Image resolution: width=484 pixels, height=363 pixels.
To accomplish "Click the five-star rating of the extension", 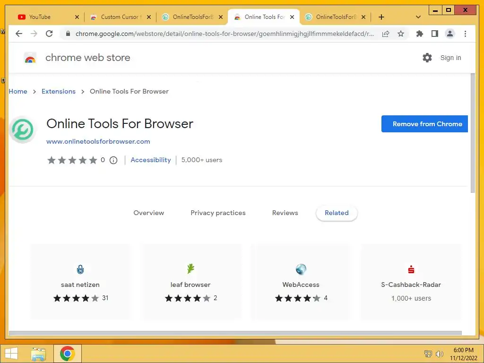I will (x=72, y=160).
